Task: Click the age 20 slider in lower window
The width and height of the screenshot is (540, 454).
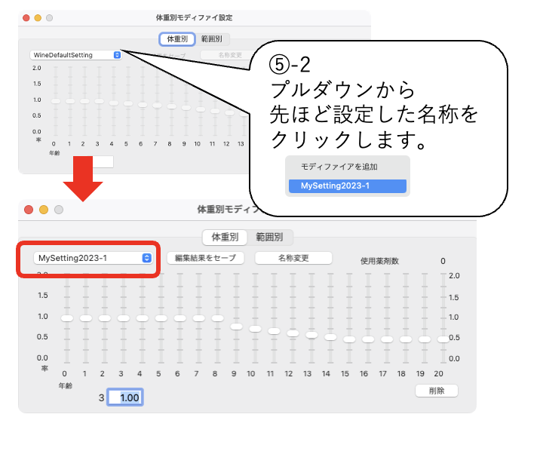Action: coord(443,339)
